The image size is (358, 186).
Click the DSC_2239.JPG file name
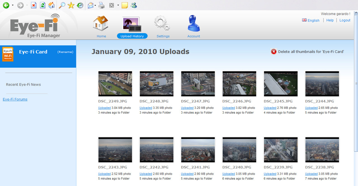[x=278, y=167]
